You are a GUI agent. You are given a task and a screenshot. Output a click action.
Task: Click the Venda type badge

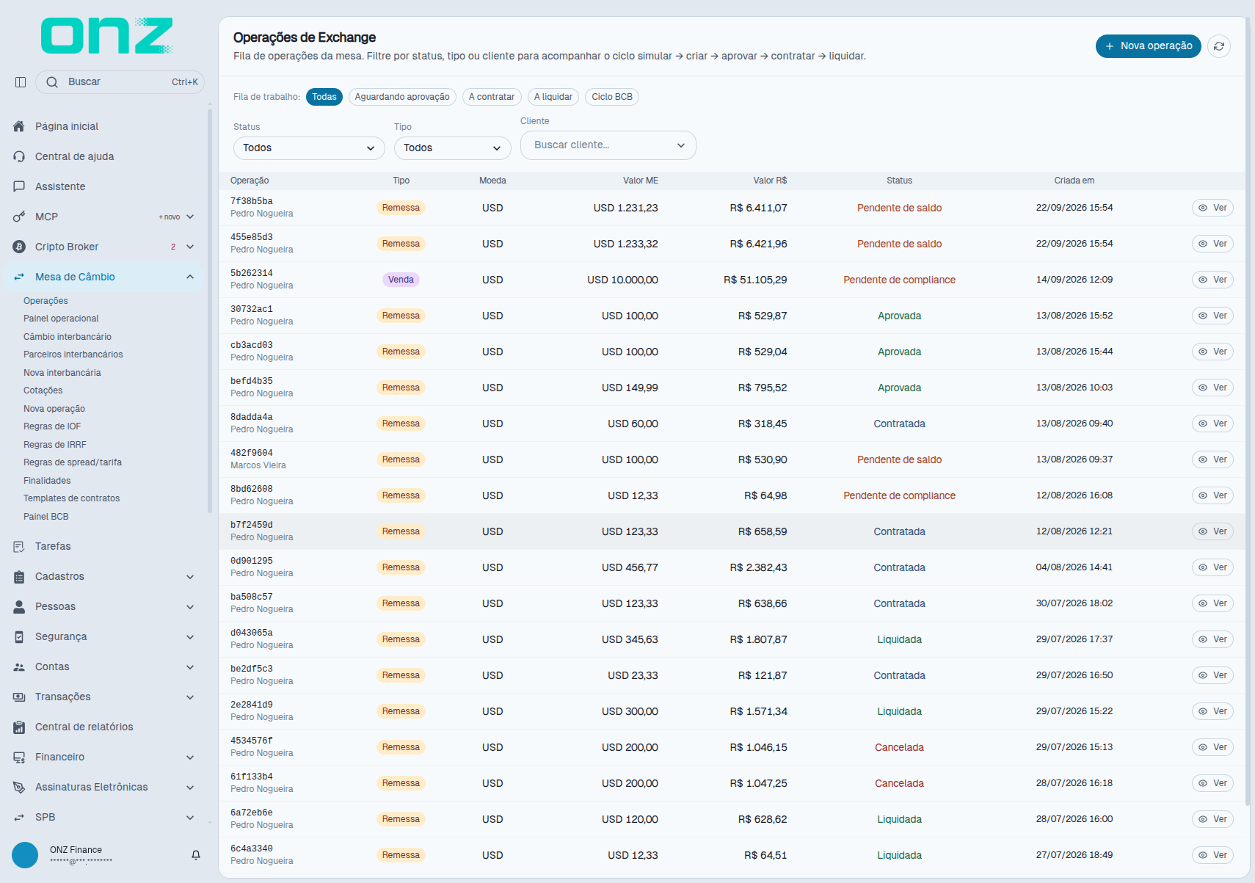[401, 280]
